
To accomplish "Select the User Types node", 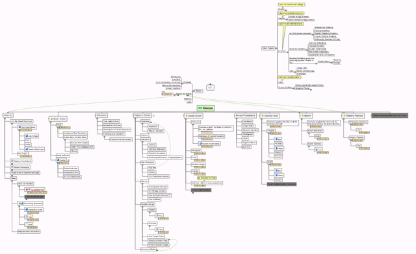I will pos(268,48).
